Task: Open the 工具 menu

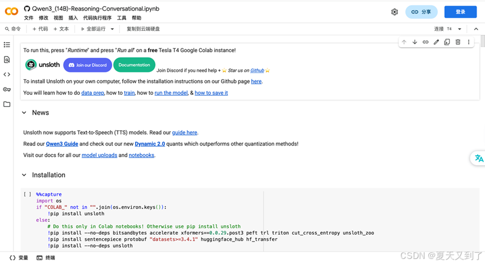Action: click(122, 18)
